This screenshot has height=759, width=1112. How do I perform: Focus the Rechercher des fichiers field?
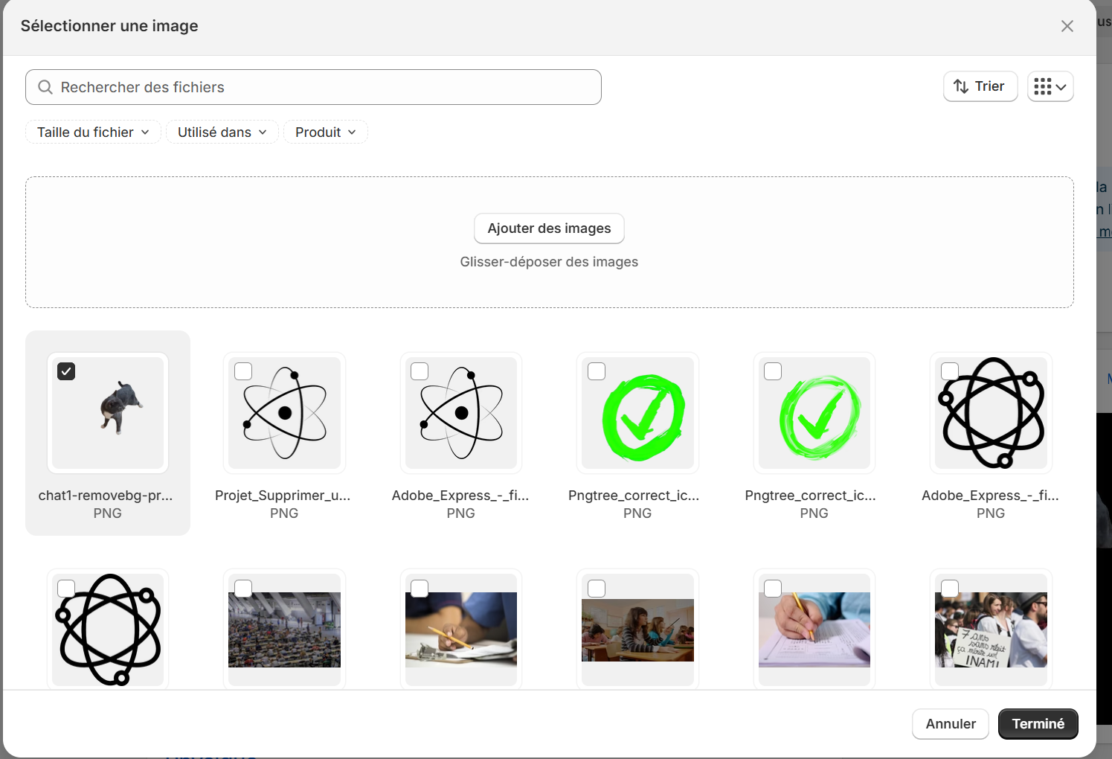click(313, 87)
